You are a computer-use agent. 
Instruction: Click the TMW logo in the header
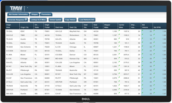tap(16, 9)
